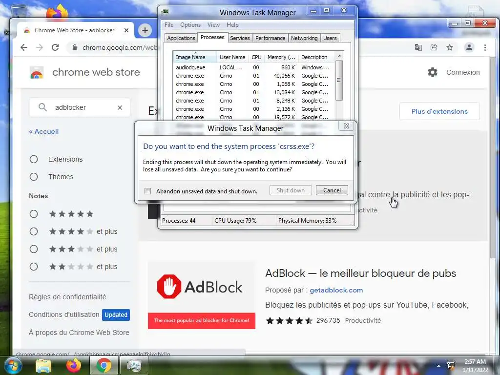Select chrome.exe row using 40,056 K
This screenshot has height=375, width=500.
click(x=254, y=76)
